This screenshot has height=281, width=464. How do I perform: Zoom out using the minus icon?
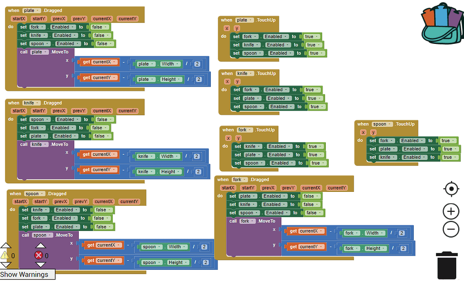451,230
